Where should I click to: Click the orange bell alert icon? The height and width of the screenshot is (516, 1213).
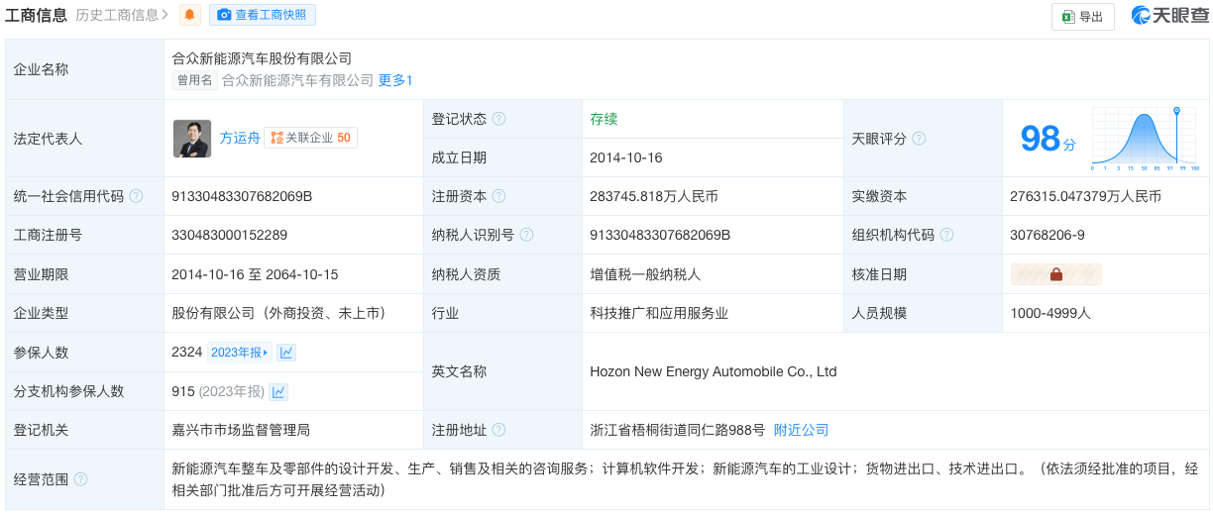point(189,15)
